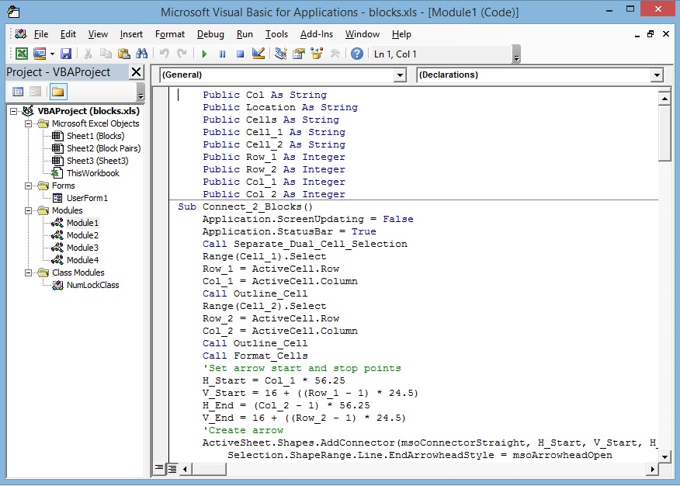Toggle Design Mode icon
The width and height of the screenshot is (680, 486).
[x=258, y=54]
